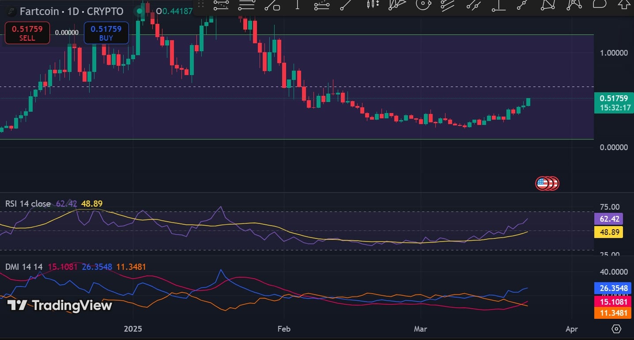Viewport: 634px width, 340px height.
Task: Click the Mar label on time axis
Action: coord(421,329)
